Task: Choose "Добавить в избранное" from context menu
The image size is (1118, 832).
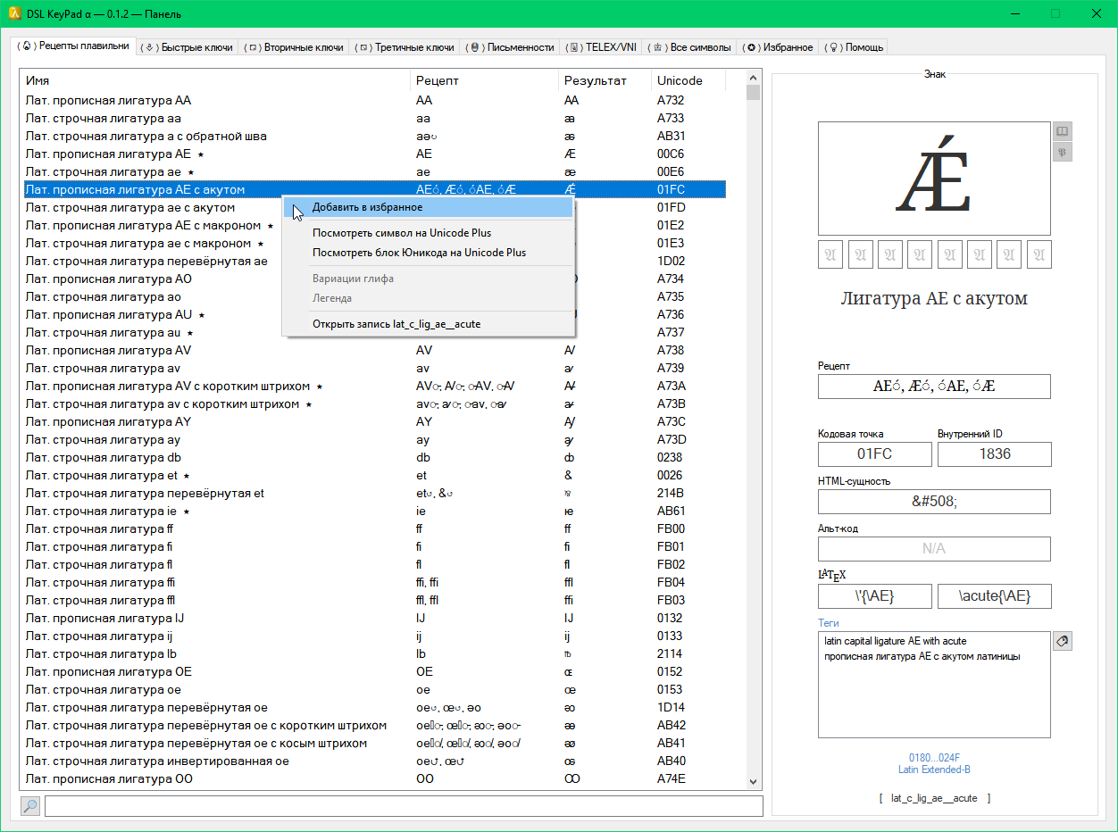Action: [367, 207]
